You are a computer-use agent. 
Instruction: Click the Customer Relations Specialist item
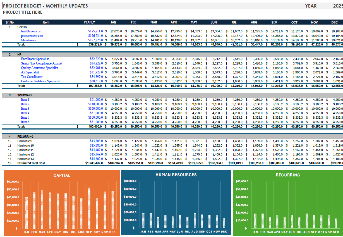[40, 81]
